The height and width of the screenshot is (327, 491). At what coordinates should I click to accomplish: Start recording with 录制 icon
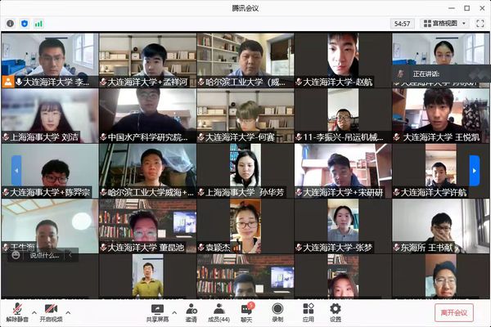click(277, 311)
